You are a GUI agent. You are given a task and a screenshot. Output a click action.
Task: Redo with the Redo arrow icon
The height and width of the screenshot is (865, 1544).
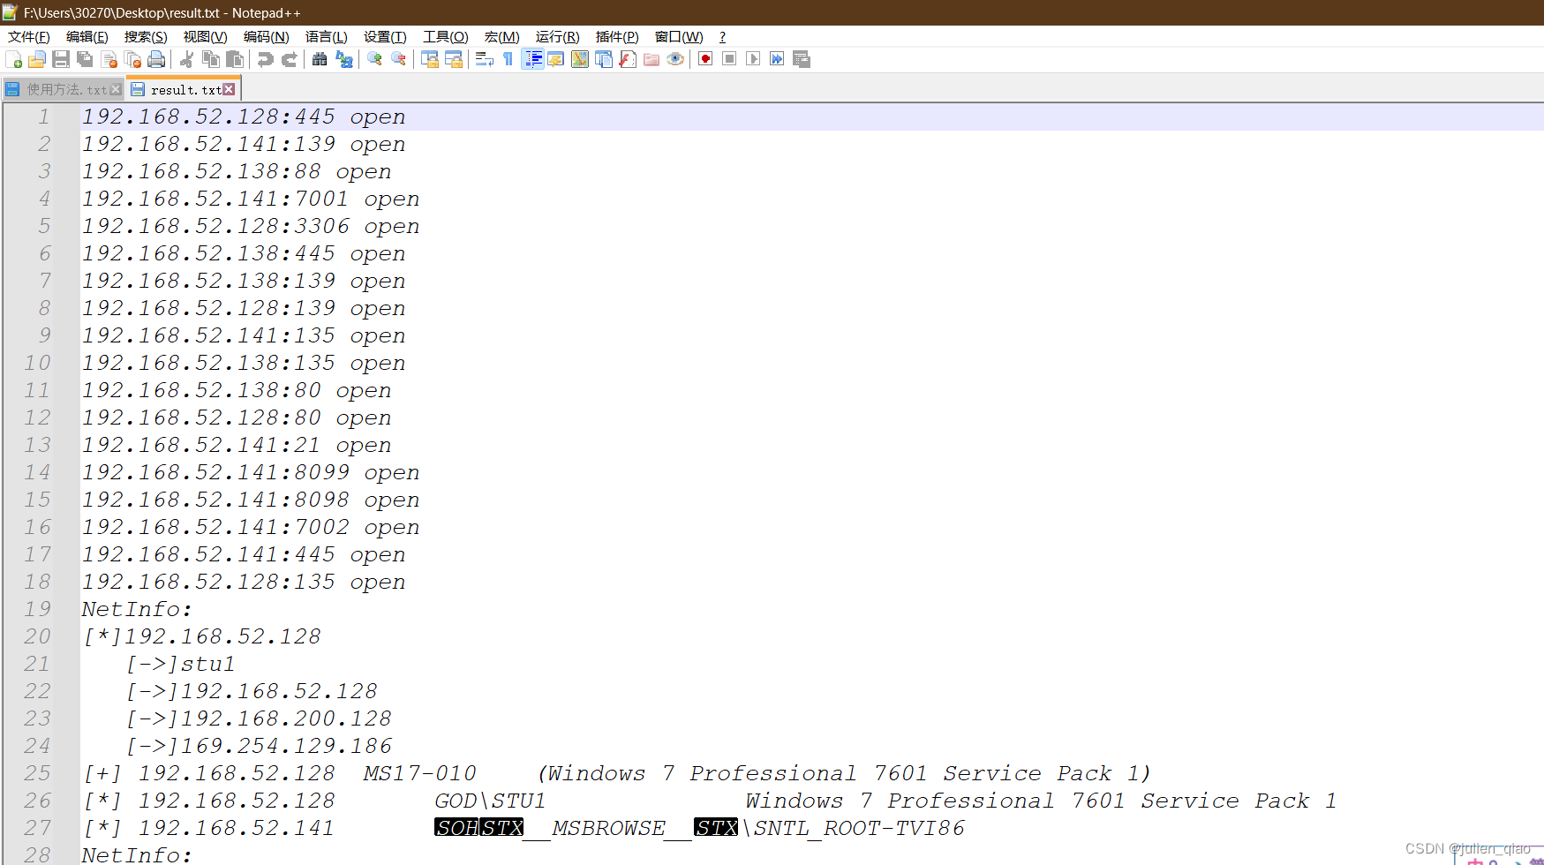click(289, 59)
